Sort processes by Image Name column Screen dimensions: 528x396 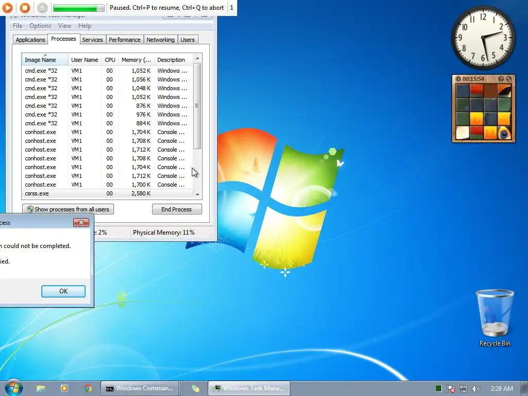pyautogui.click(x=45, y=60)
